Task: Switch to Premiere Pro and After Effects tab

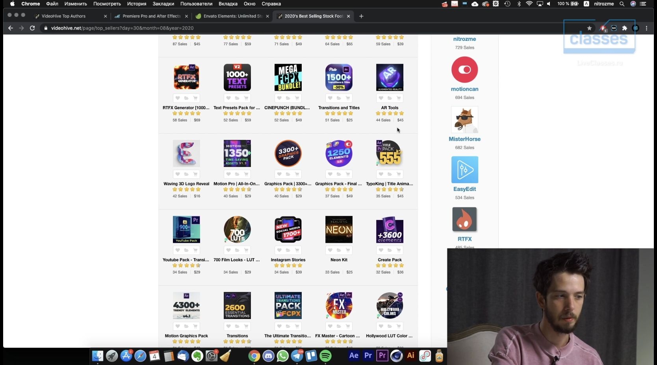Action: click(x=151, y=16)
